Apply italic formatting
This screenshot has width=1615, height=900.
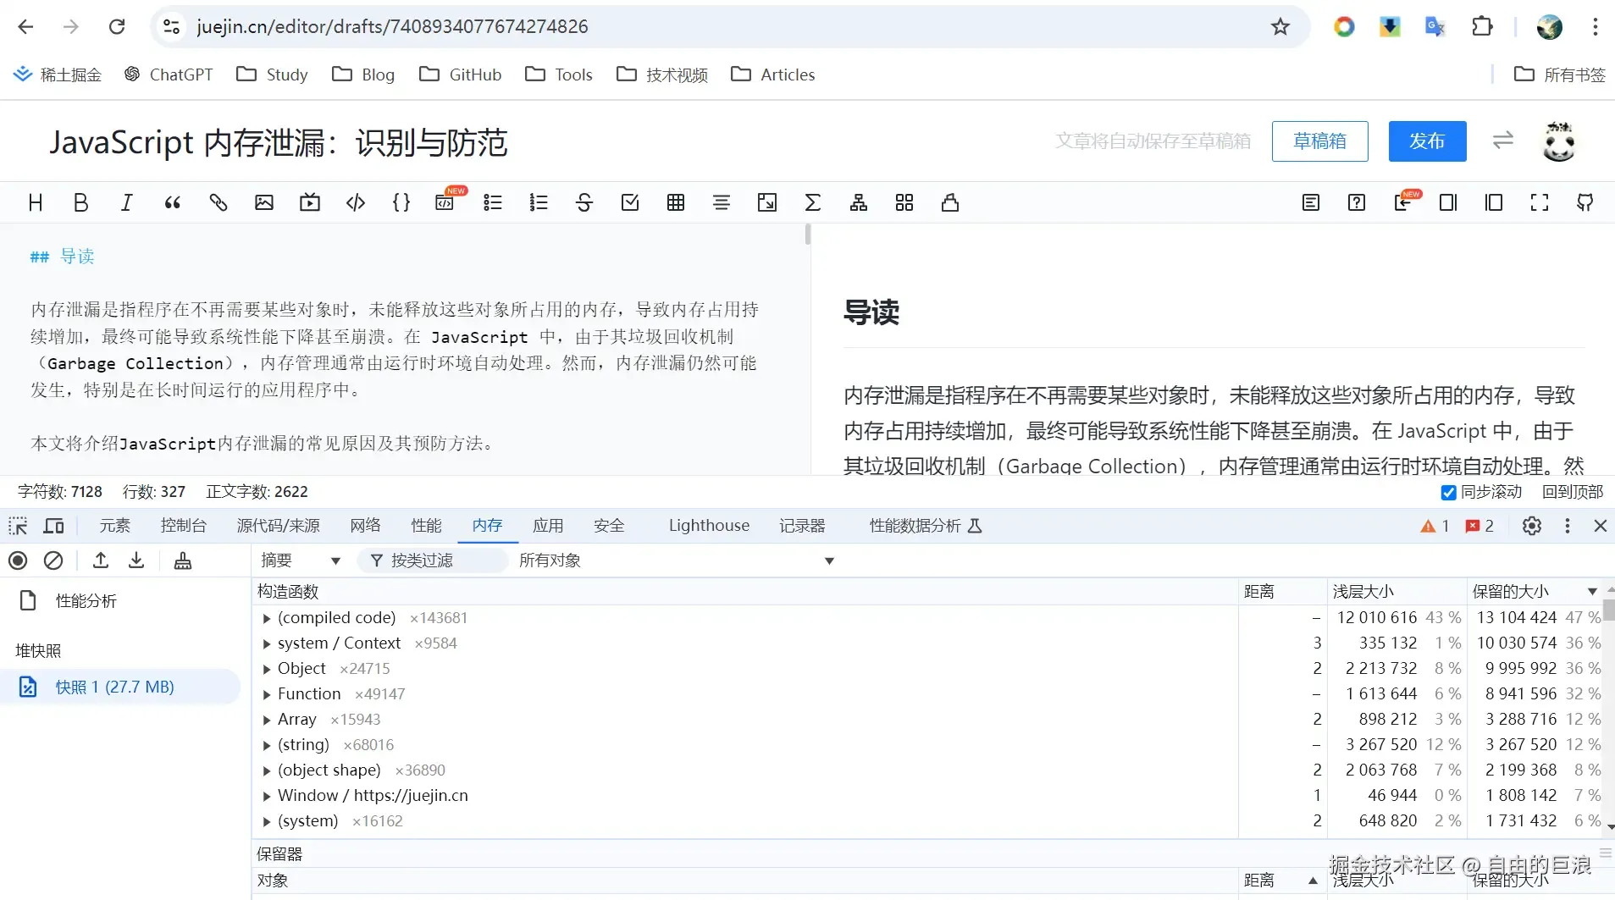(x=127, y=202)
